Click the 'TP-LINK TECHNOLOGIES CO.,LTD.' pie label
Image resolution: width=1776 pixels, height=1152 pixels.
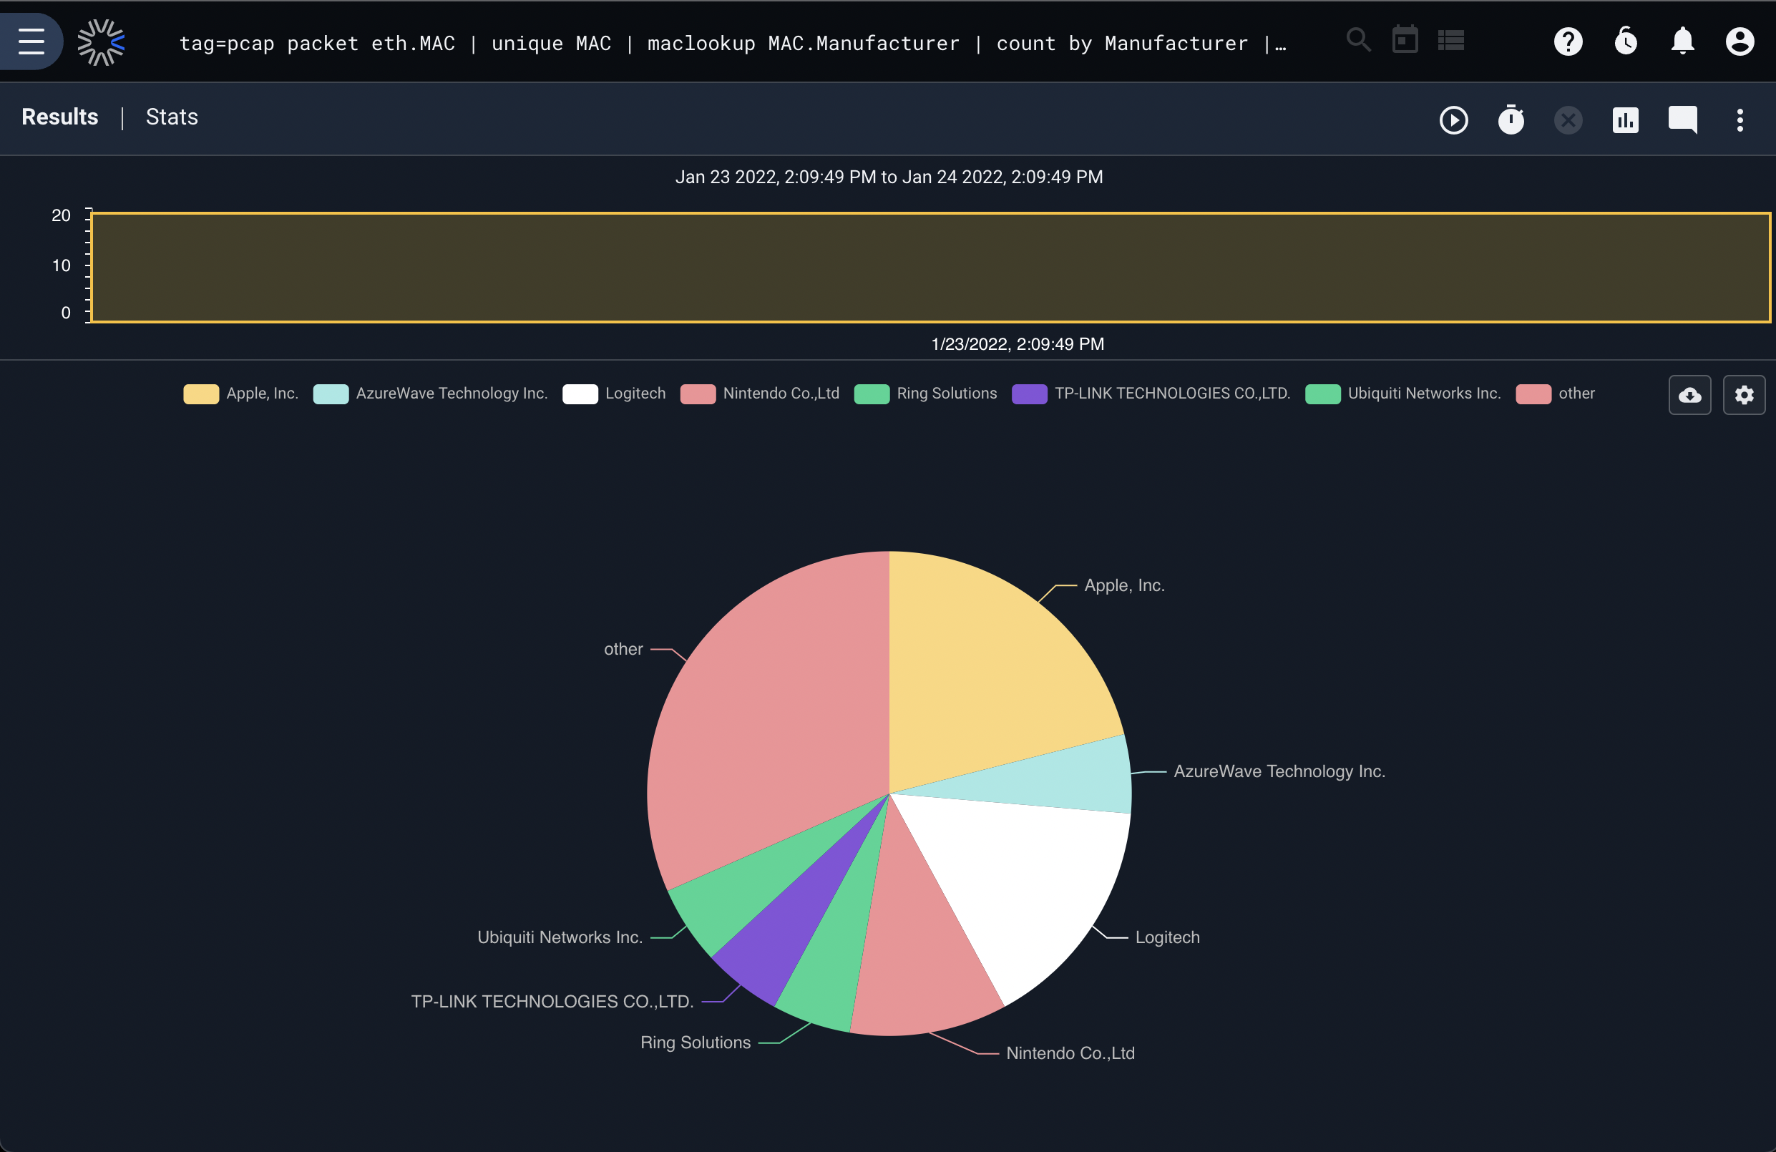tap(552, 1001)
